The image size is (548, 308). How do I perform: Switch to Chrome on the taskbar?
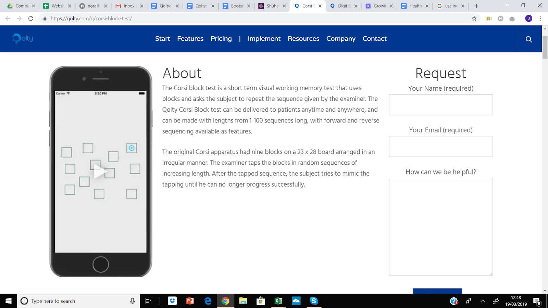(225, 301)
